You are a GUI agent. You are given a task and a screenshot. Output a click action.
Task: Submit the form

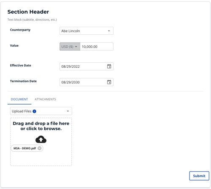(x=199, y=176)
